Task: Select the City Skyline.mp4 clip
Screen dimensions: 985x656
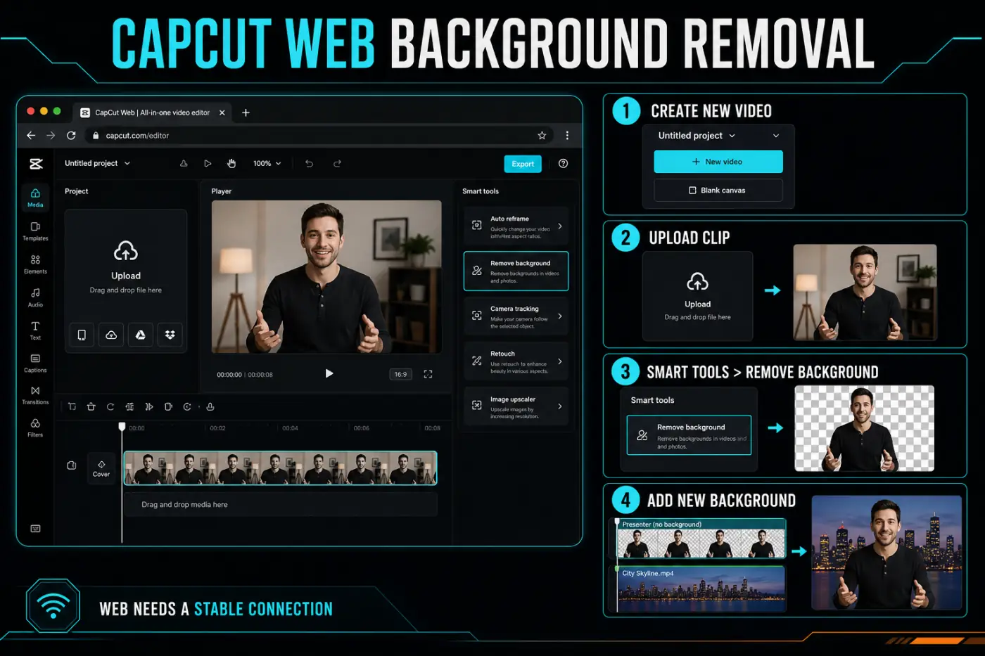Action: tap(701, 589)
